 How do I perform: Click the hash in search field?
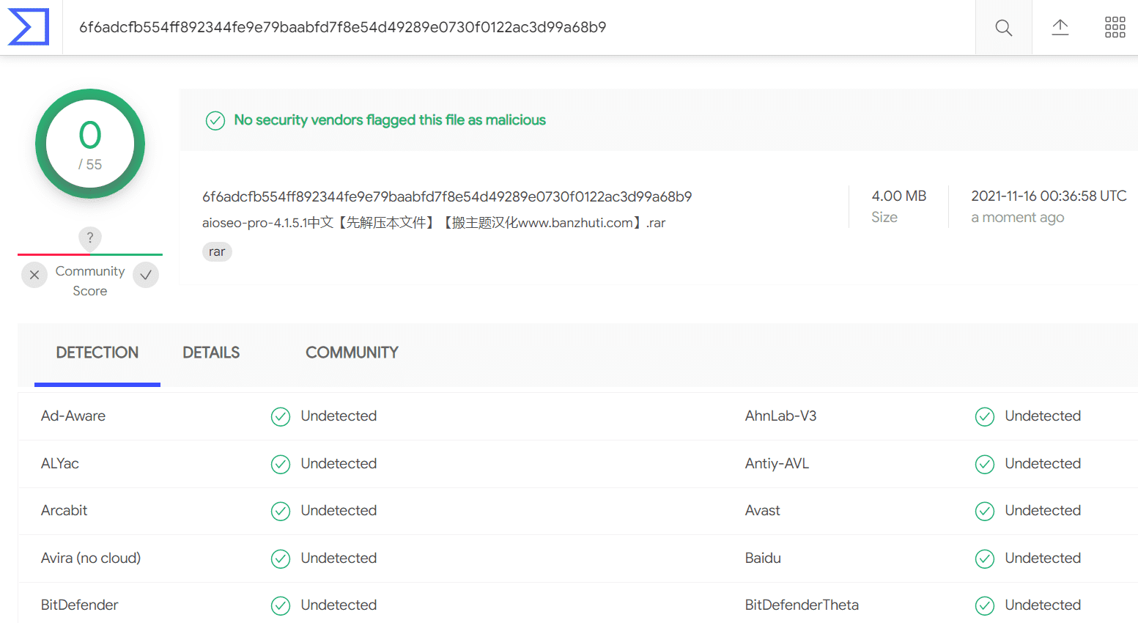point(342,27)
